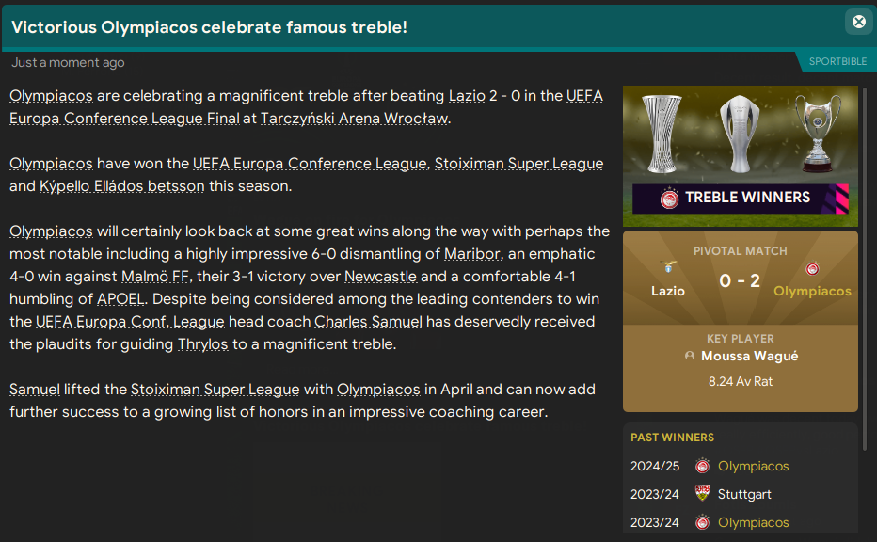Open Stuttgart from the Past Winners list
The height and width of the screenshot is (542, 877).
(x=744, y=494)
